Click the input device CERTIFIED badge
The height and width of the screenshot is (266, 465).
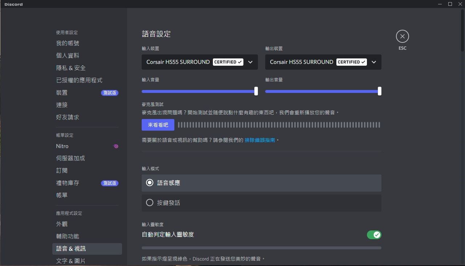pos(228,62)
